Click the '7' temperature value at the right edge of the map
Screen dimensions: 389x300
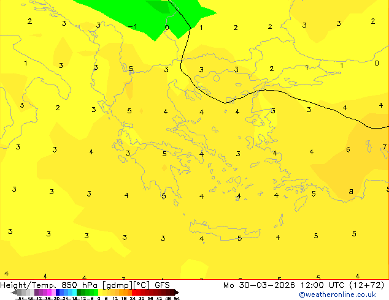384,147
